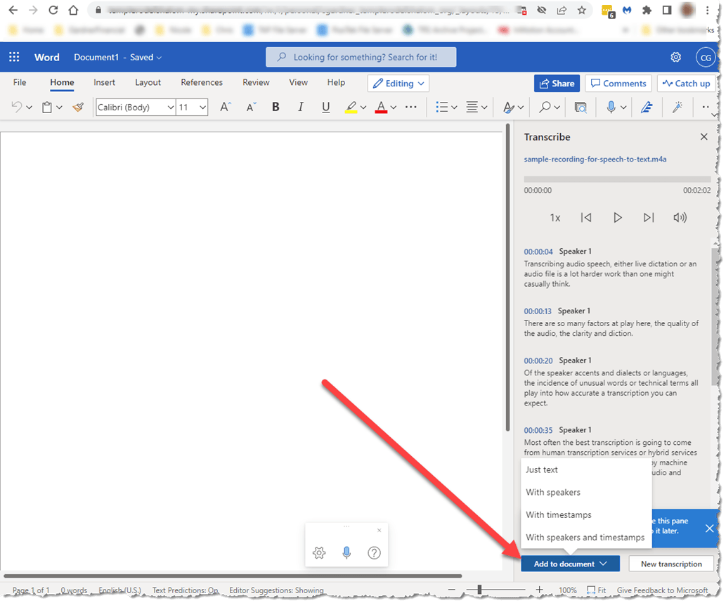Open the dictation help question mark icon
726x603 pixels.
[x=374, y=553]
